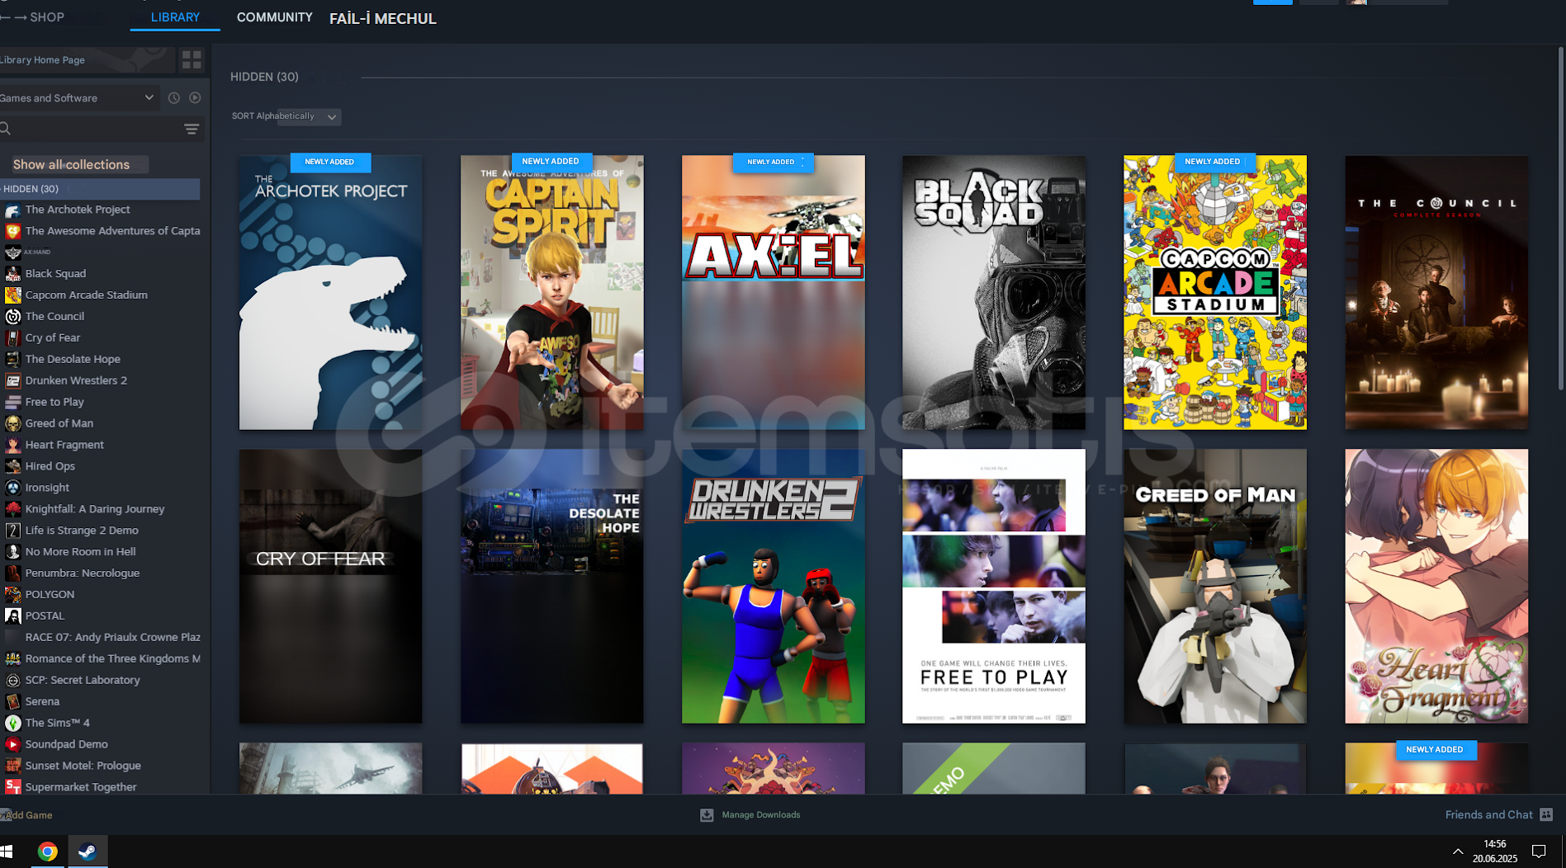Open Capcom Arcade Stadium cover
1566x868 pixels.
point(1215,292)
